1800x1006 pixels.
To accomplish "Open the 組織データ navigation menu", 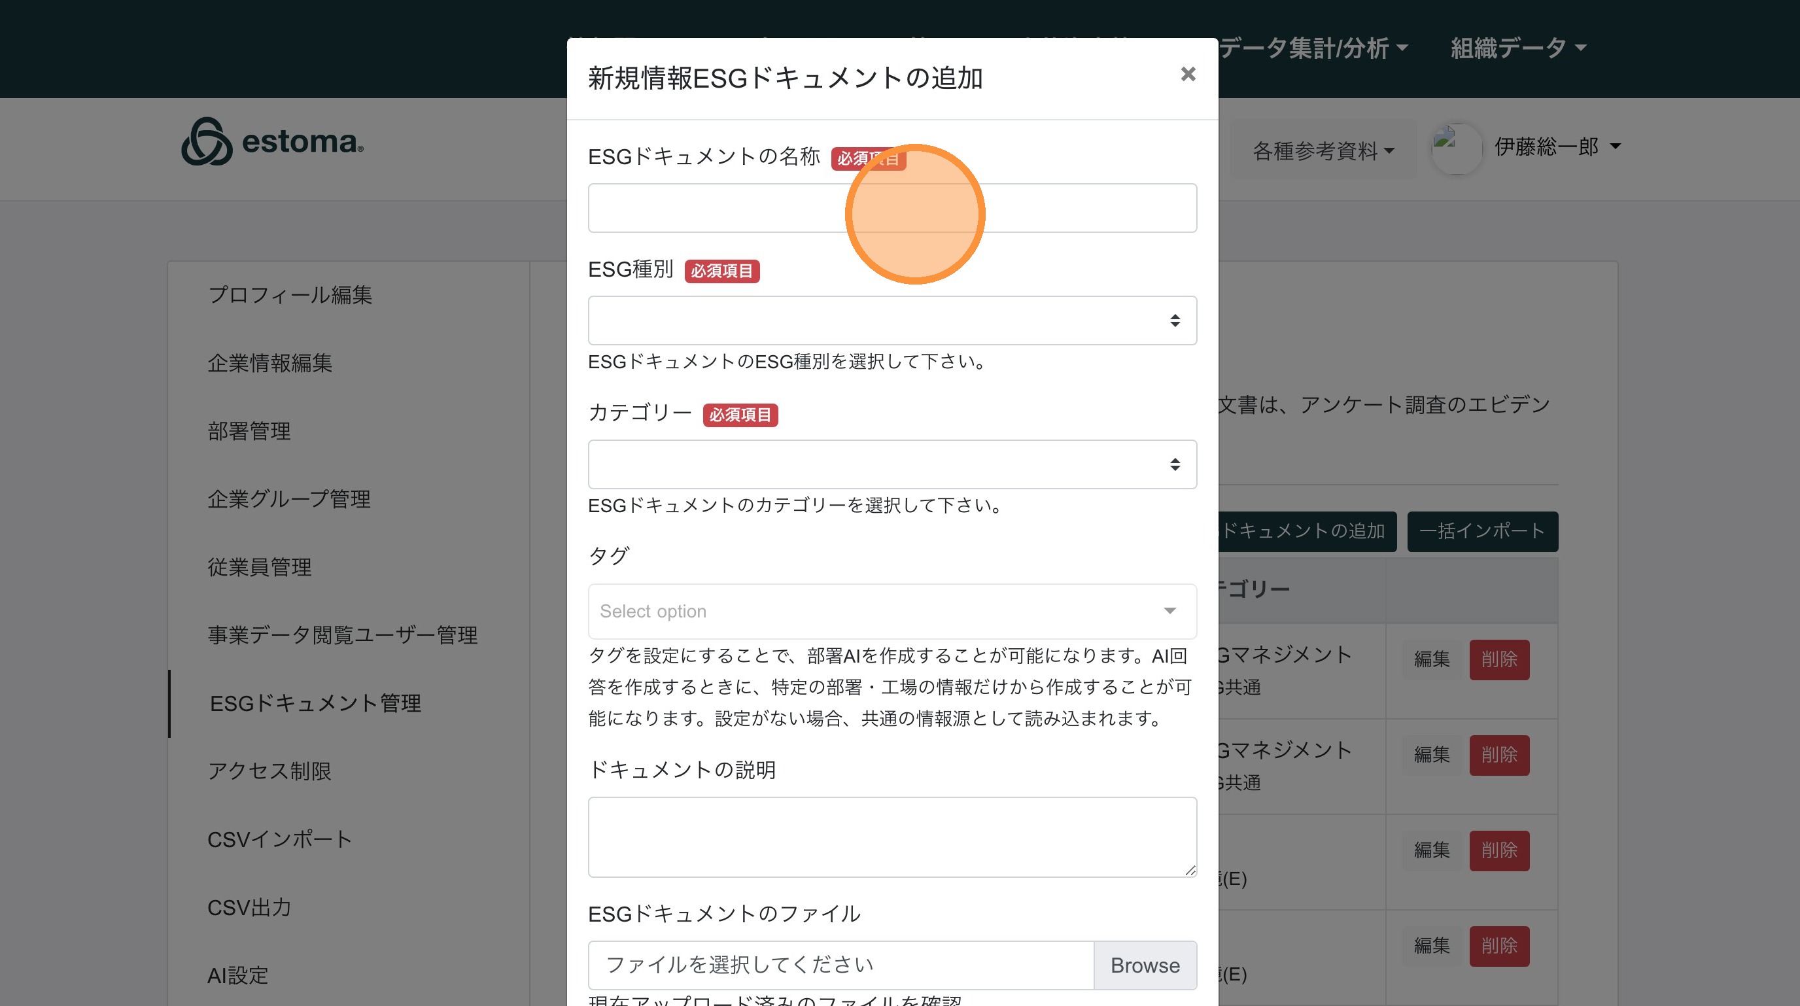I will [x=1517, y=48].
